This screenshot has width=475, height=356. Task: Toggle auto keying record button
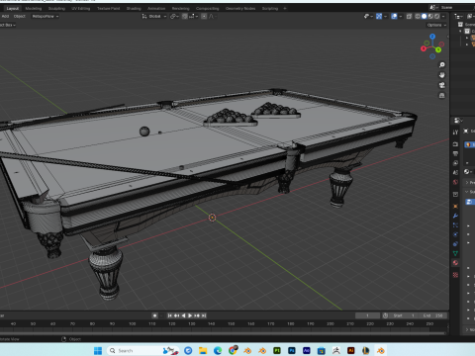[x=154, y=315]
